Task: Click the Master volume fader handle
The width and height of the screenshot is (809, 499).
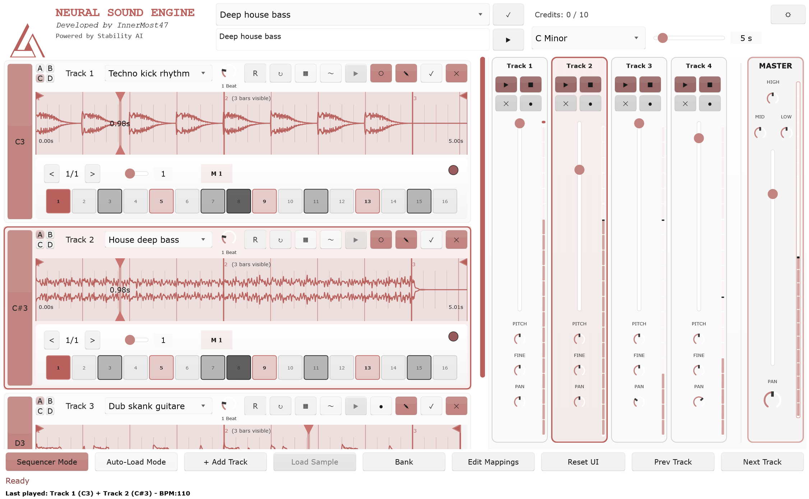Action: click(x=772, y=194)
